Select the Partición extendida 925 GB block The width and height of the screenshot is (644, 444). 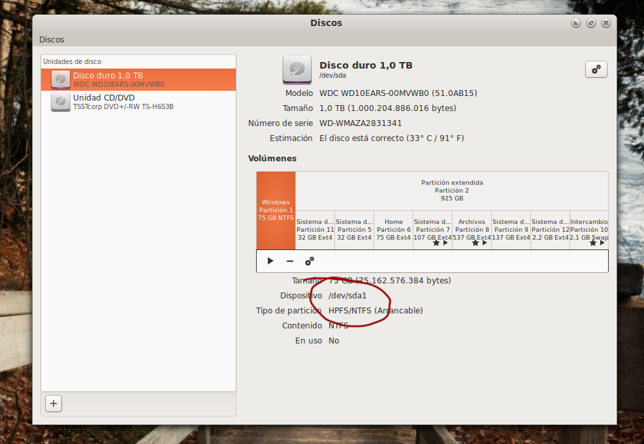(x=451, y=191)
